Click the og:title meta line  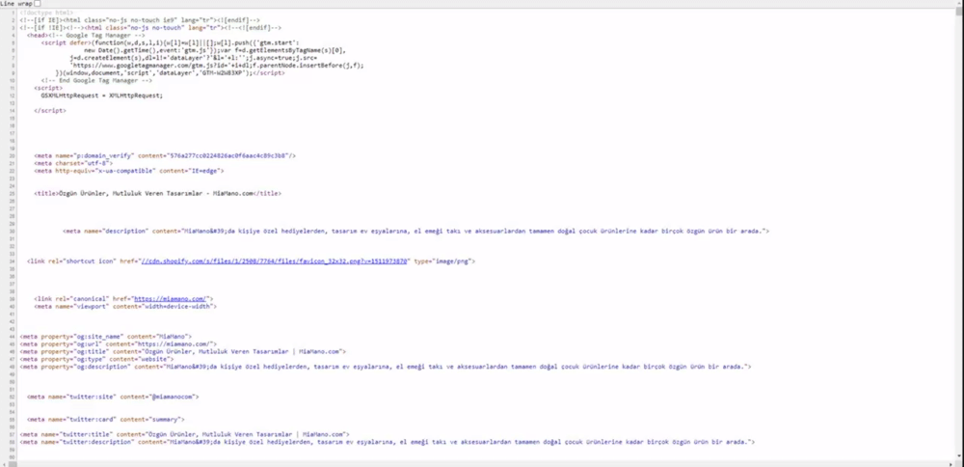point(182,352)
